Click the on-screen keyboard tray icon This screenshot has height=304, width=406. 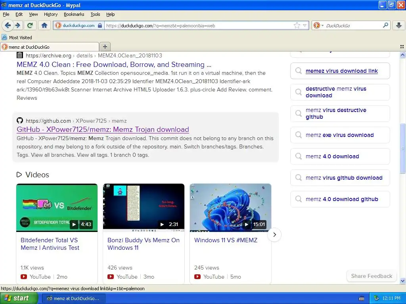point(362,298)
